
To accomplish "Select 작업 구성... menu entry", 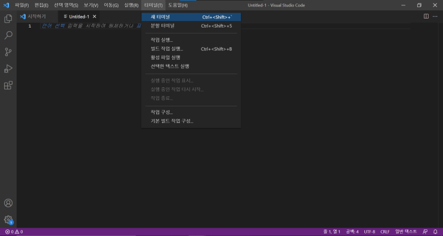I will coord(191,112).
